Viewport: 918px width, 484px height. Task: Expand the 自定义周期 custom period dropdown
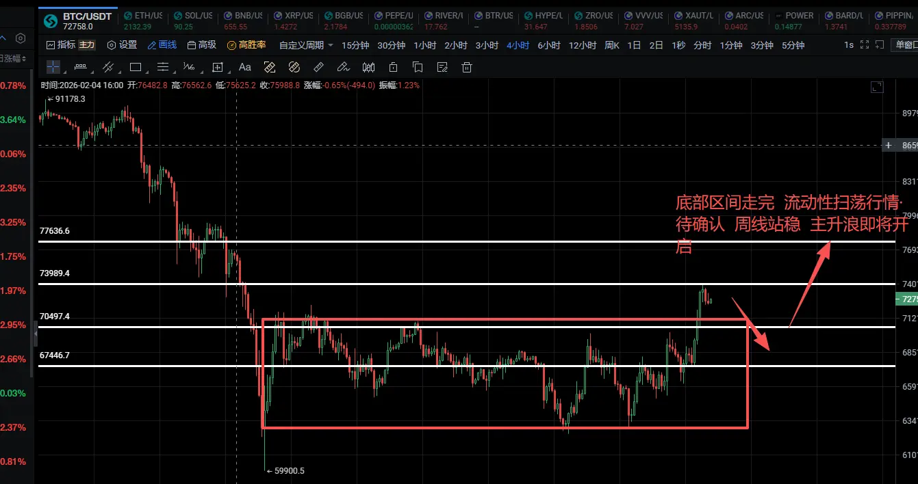point(306,45)
